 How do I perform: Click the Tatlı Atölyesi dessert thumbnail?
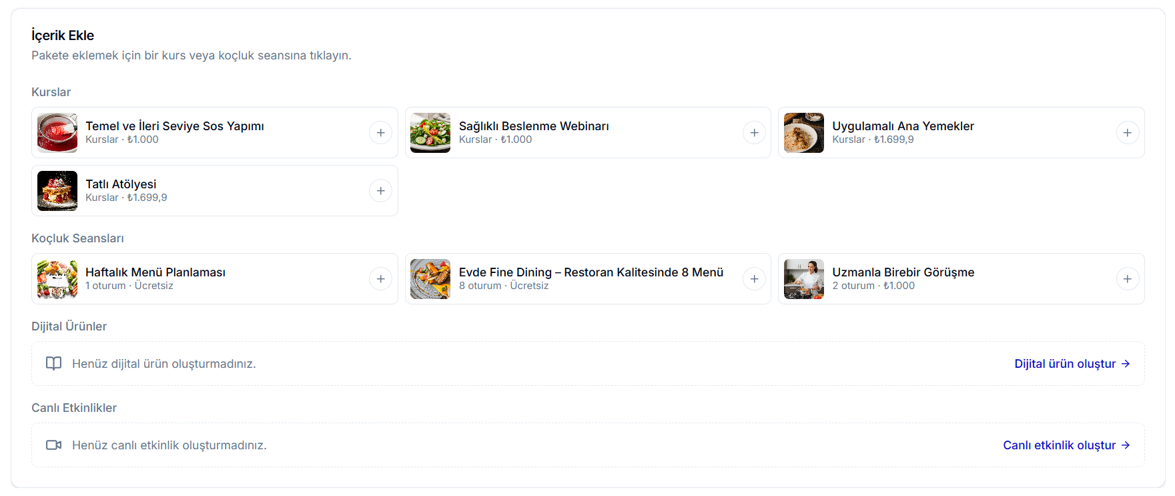tap(57, 191)
